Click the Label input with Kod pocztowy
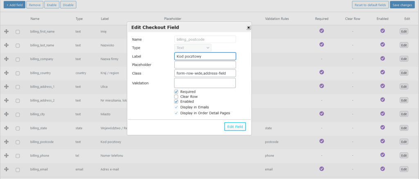The image size is (419, 179). [x=205, y=56]
